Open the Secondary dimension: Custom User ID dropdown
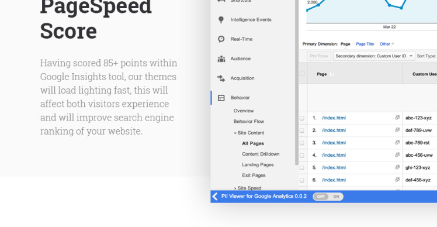This screenshot has height=227, width=437. tap(374, 56)
